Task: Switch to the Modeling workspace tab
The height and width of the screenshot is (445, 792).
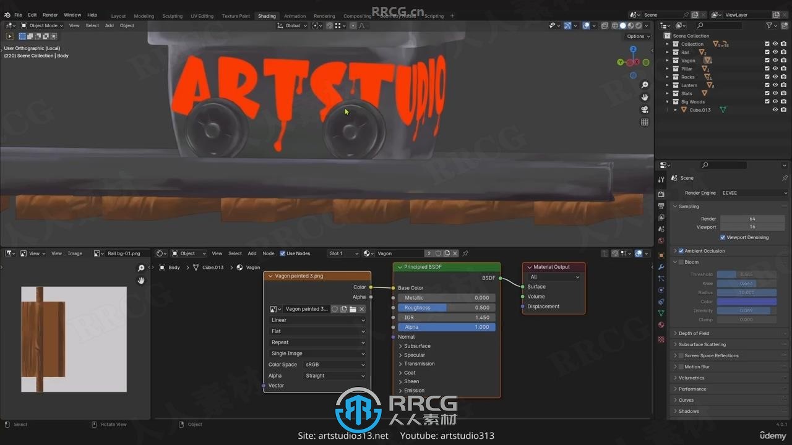Action: pyautogui.click(x=144, y=16)
